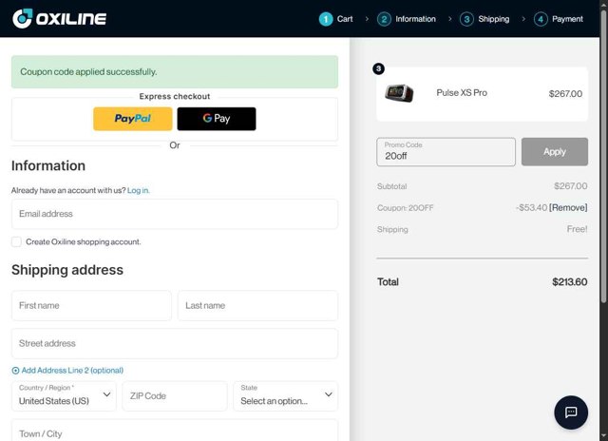Check Create Oxiline shopping account box
608x441 pixels.
pyautogui.click(x=16, y=241)
